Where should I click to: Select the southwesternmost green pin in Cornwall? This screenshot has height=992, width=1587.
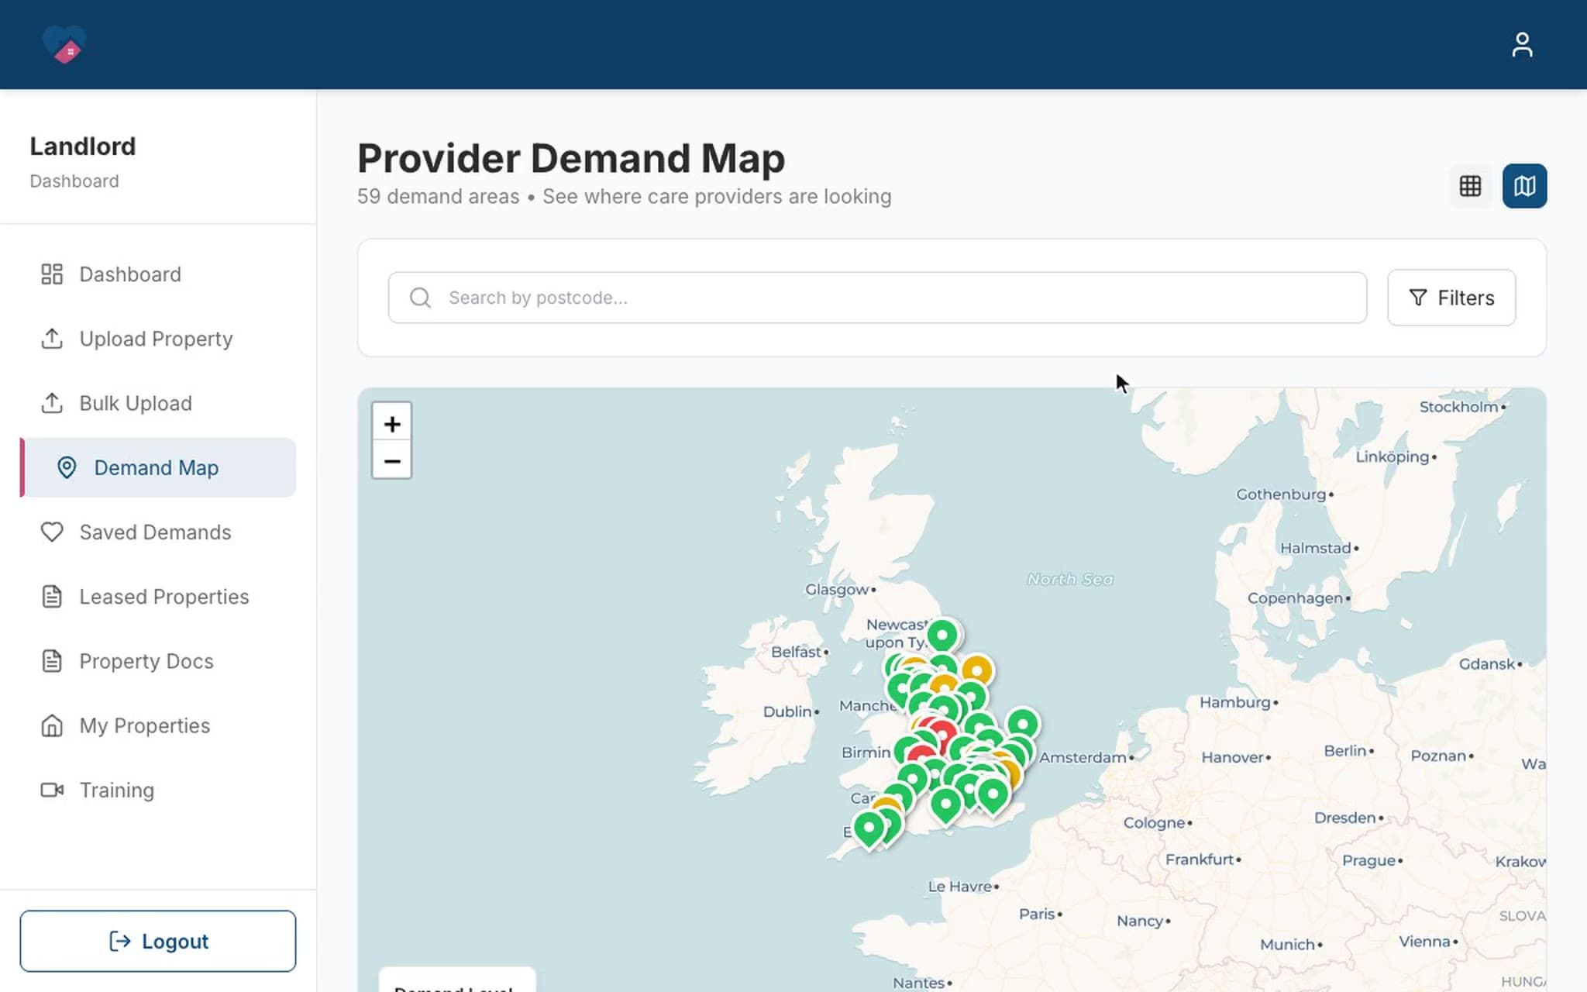[869, 828]
